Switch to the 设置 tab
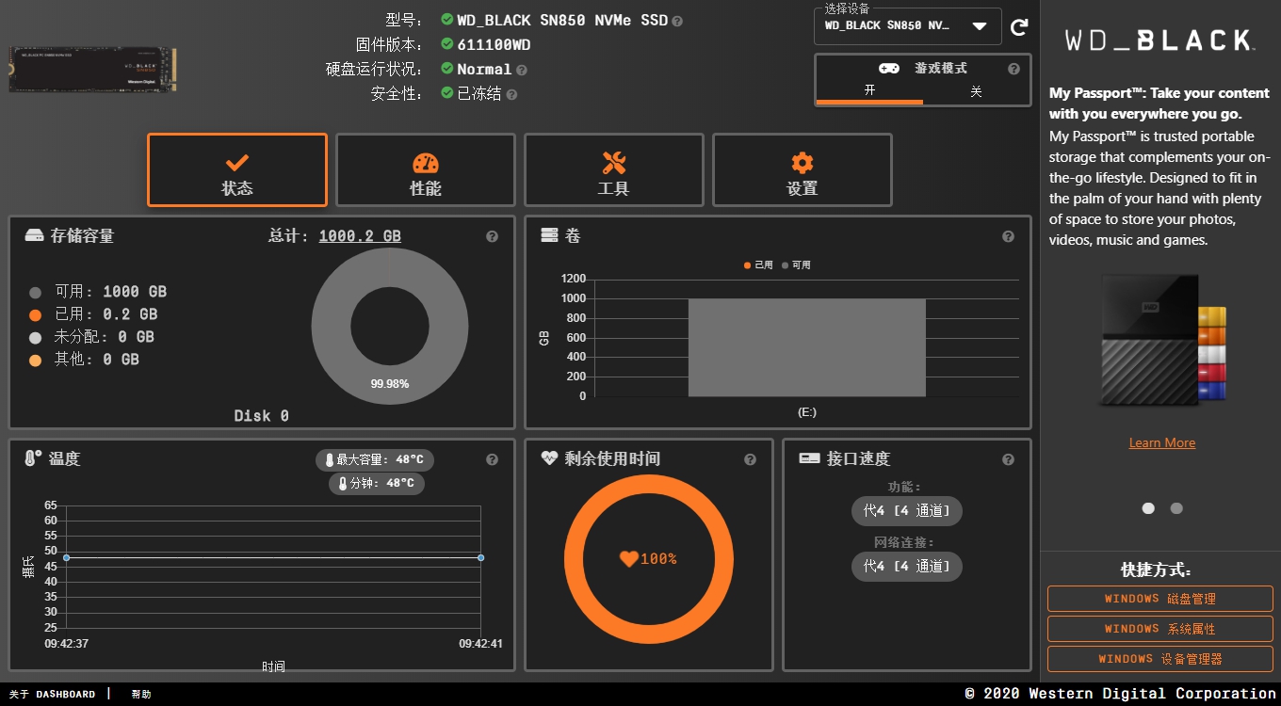The image size is (1281, 706). click(x=803, y=169)
